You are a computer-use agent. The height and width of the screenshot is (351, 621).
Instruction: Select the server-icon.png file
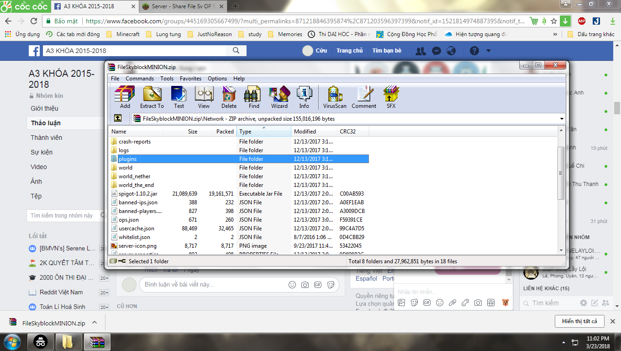coord(239,246)
